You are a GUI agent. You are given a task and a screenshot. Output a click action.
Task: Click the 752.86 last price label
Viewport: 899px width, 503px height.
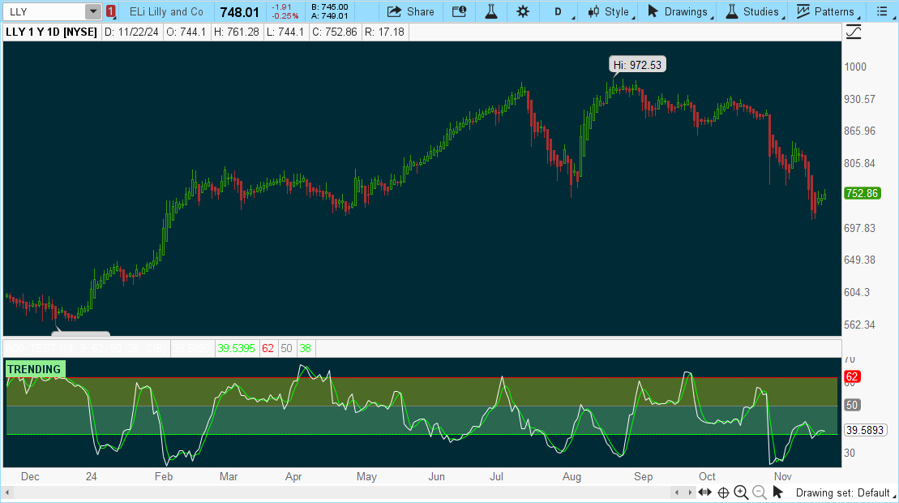click(863, 193)
